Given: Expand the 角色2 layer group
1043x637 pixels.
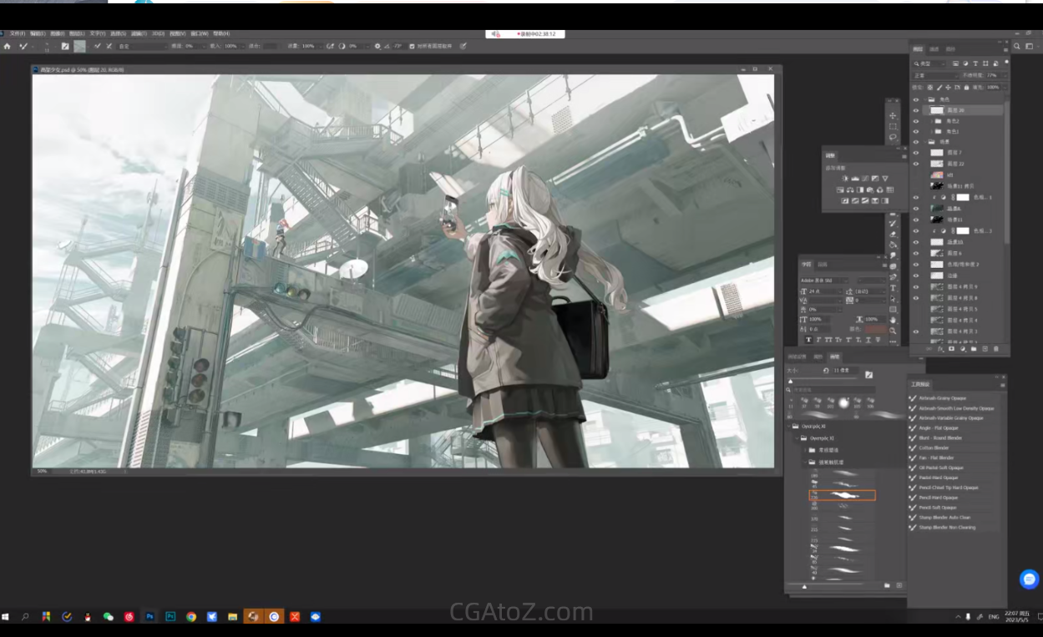Looking at the screenshot, I should (x=929, y=121).
